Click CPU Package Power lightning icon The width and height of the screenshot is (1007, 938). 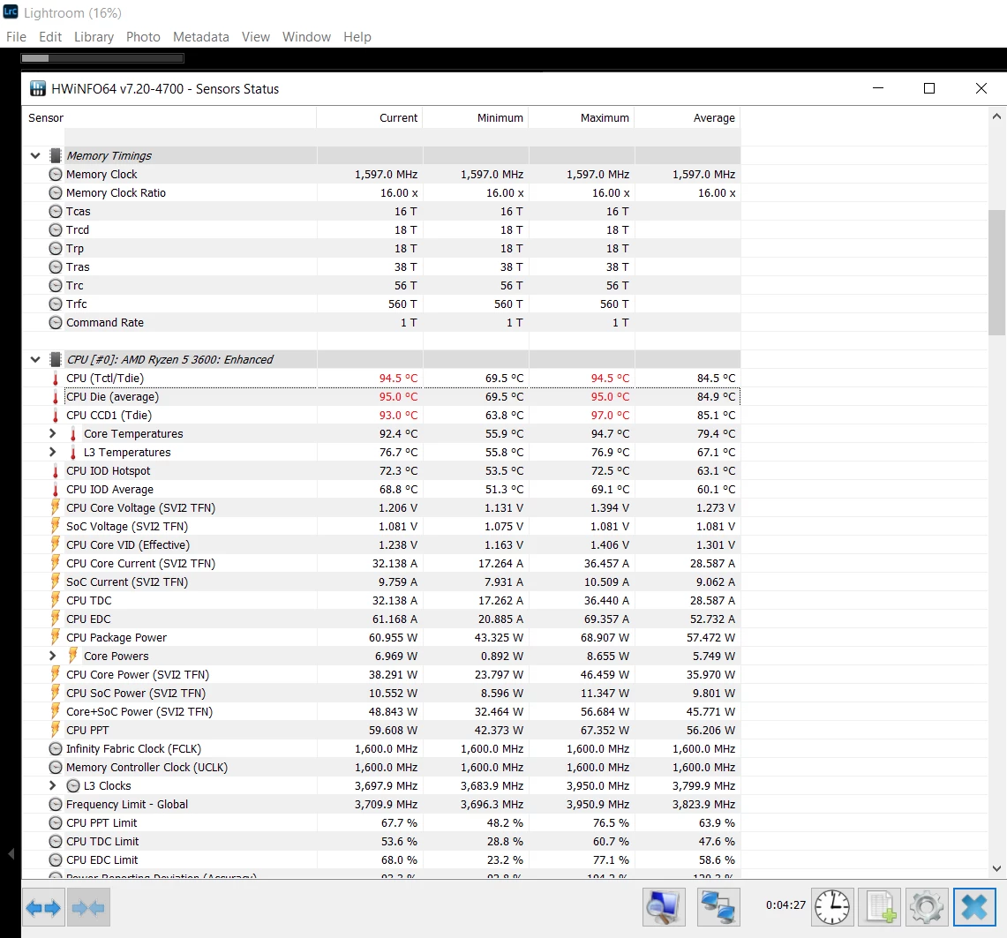[x=56, y=637]
